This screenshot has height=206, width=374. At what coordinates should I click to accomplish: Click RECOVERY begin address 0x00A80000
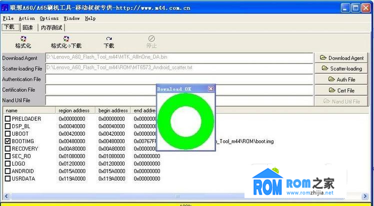(111, 149)
